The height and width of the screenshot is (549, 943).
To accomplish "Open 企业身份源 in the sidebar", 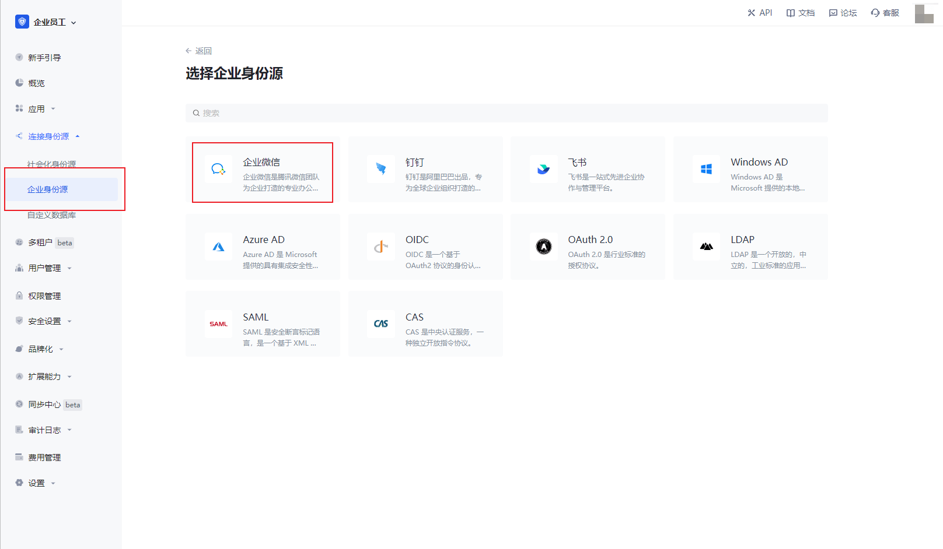I will pyautogui.click(x=48, y=189).
